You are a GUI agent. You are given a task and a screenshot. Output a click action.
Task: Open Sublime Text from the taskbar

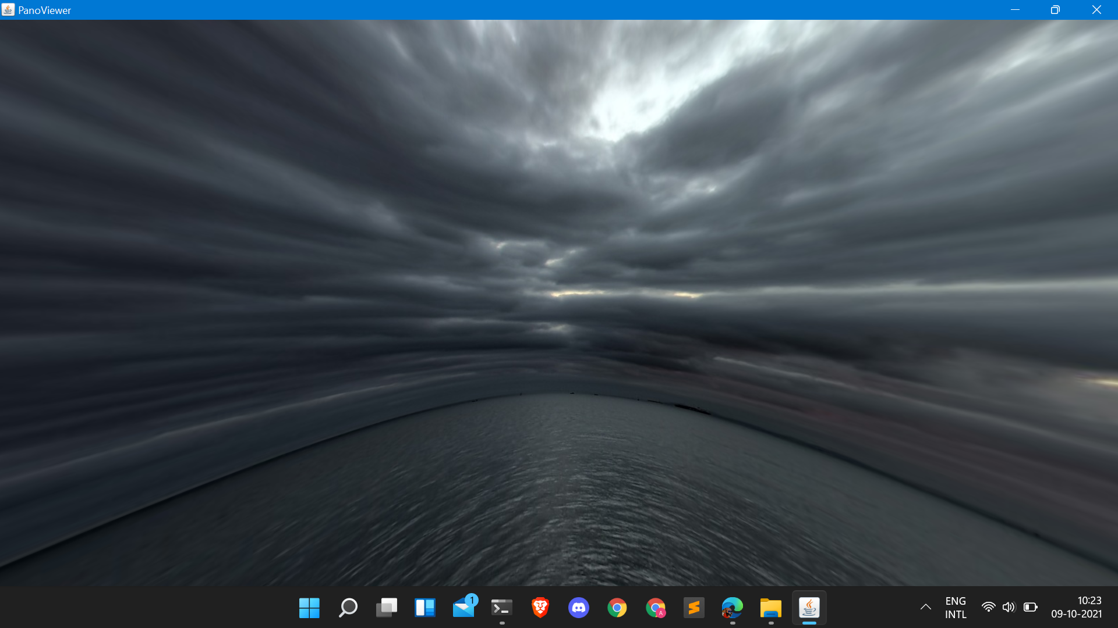(695, 608)
